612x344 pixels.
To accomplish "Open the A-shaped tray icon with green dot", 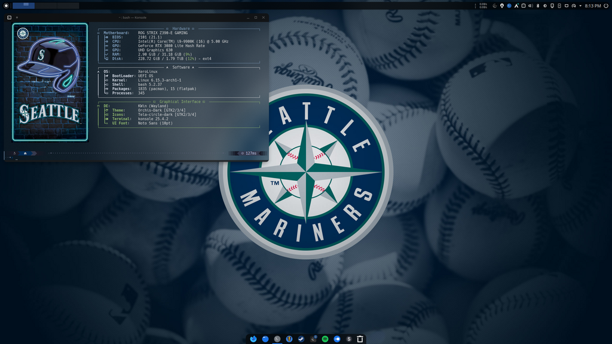I will [516, 6].
